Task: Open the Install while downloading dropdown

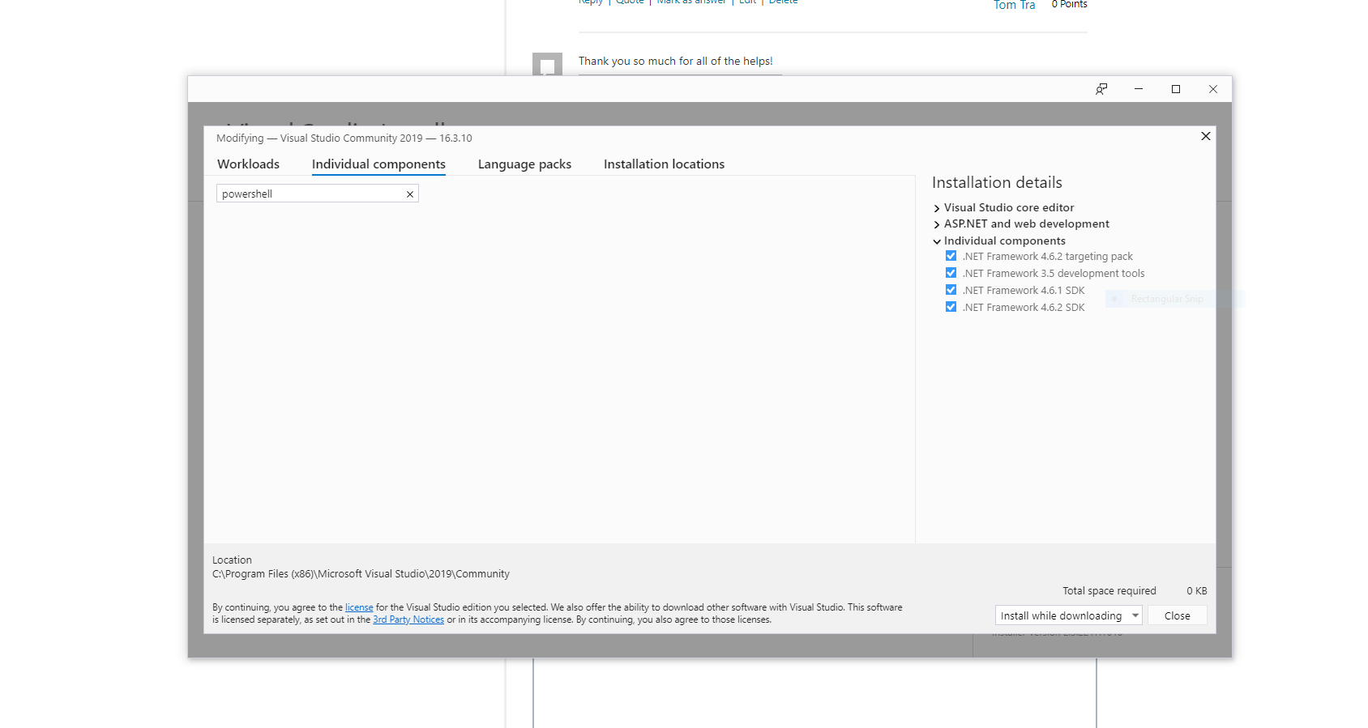Action: coord(1068,615)
